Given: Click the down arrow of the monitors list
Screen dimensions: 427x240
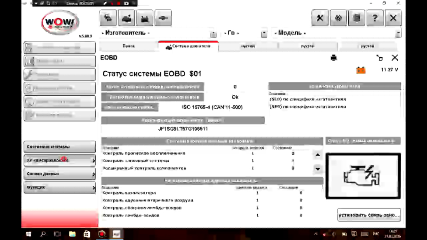Looking at the screenshot, I should (318, 169).
